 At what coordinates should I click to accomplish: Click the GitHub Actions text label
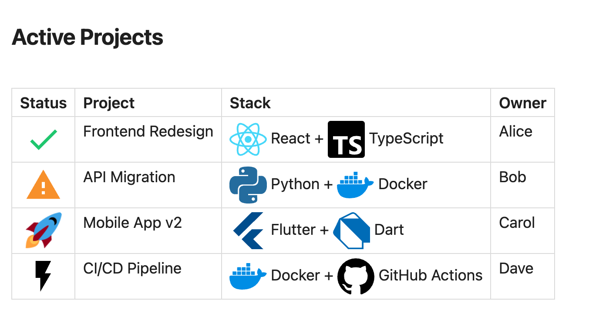pos(431,275)
